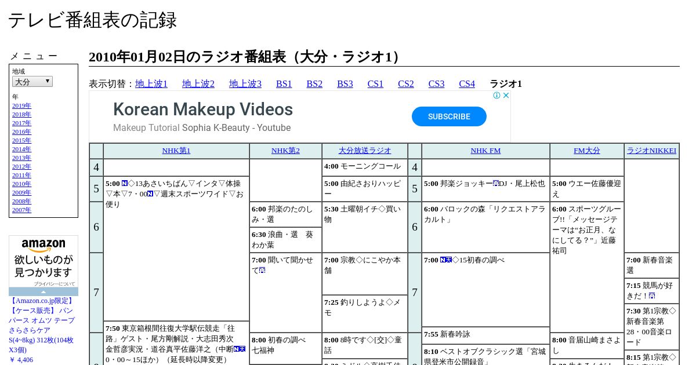Switch to the BS1 listing
The width and height of the screenshot is (696, 365).
point(284,84)
